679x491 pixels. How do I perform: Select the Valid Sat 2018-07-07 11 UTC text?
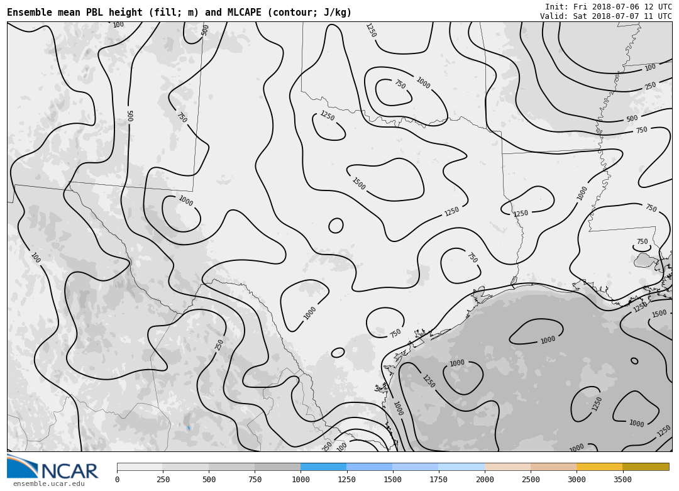(605, 16)
